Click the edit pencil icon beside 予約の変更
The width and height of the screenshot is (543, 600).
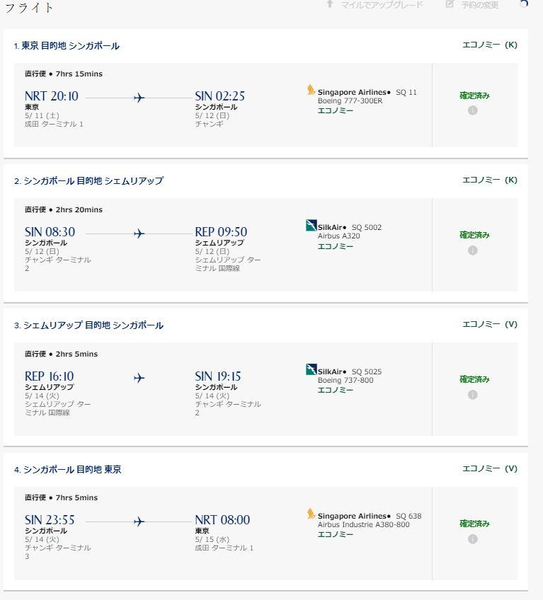pos(450,4)
